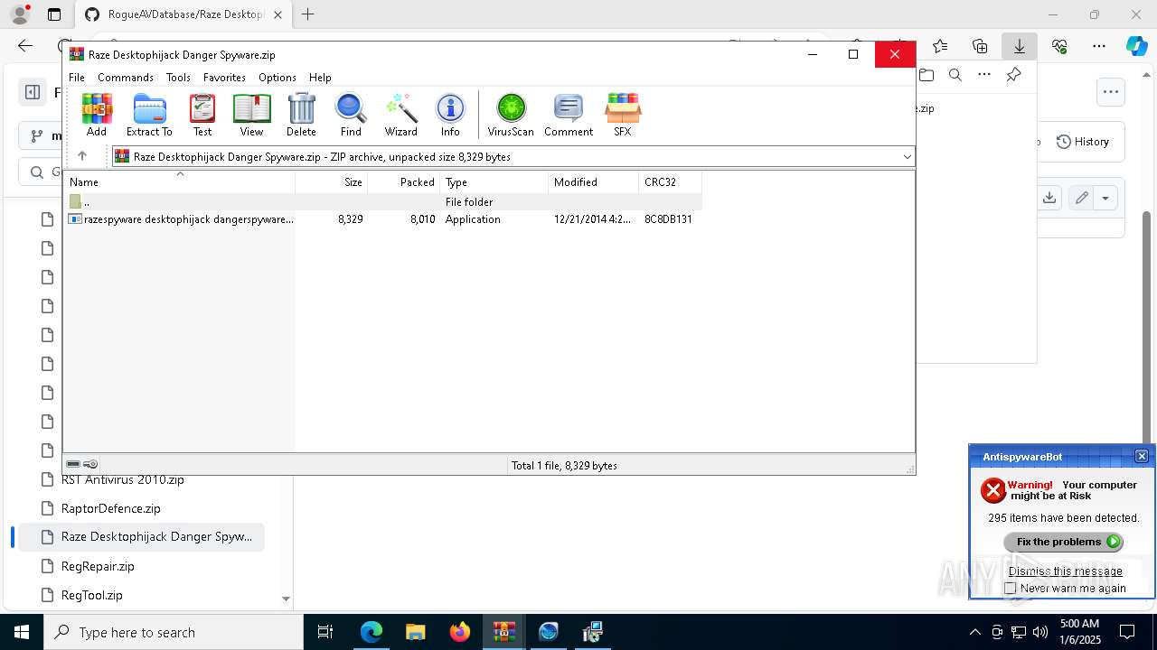Open the Commands menu

pos(126,78)
